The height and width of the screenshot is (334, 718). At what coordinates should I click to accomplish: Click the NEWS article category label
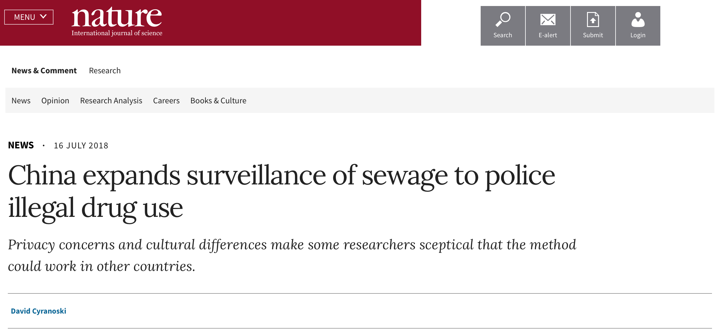tap(21, 145)
